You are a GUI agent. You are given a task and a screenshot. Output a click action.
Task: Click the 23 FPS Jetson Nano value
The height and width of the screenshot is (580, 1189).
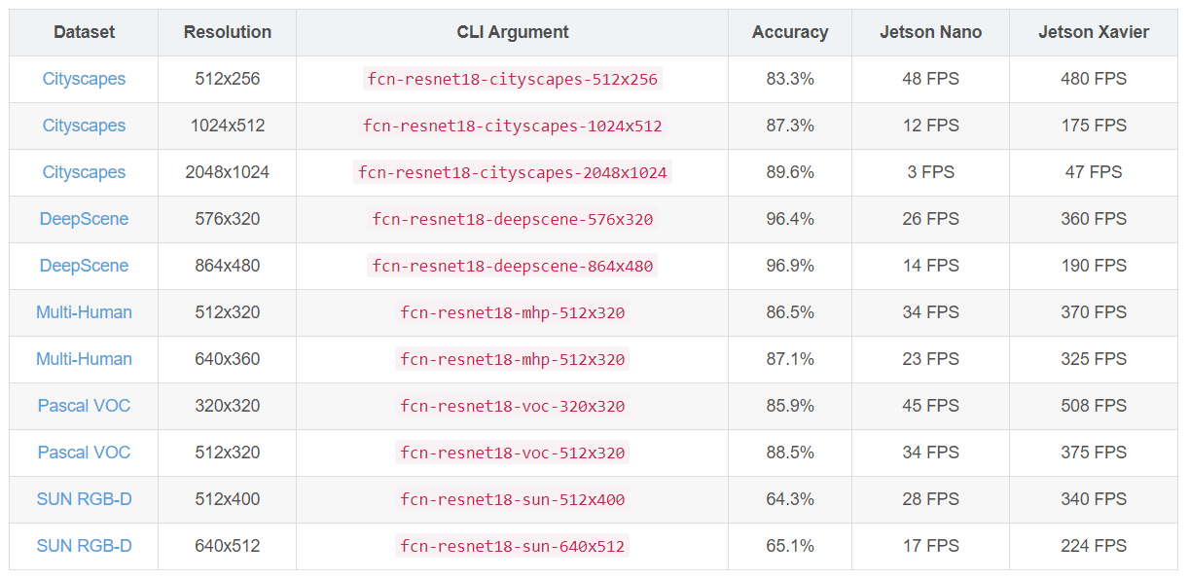tap(931, 359)
